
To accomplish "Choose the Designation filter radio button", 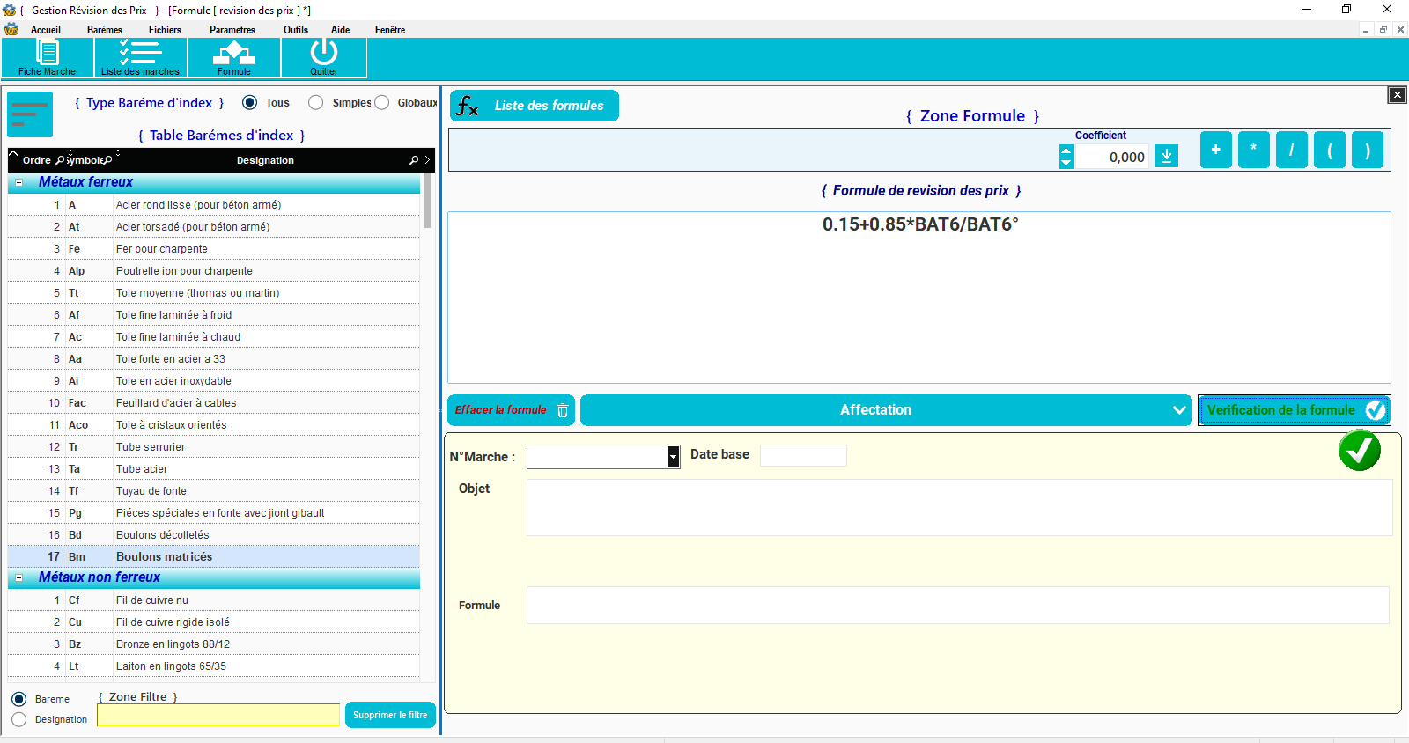I will tap(19, 719).
